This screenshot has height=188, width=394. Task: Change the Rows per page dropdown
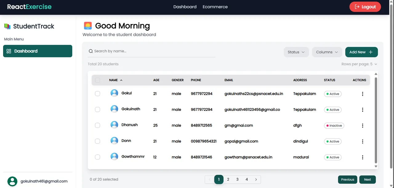[x=359, y=64]
